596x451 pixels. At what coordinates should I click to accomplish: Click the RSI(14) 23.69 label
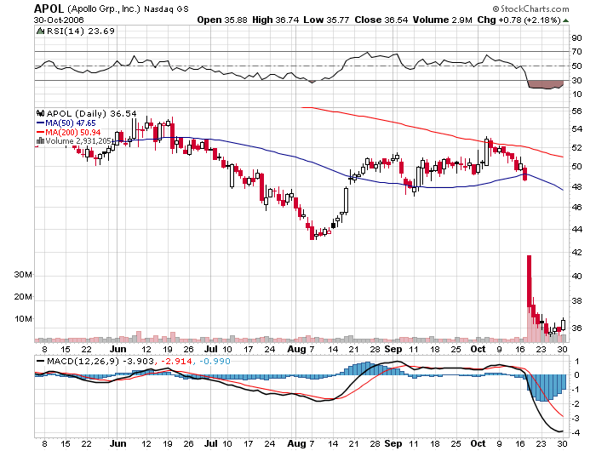click(80, 31)
